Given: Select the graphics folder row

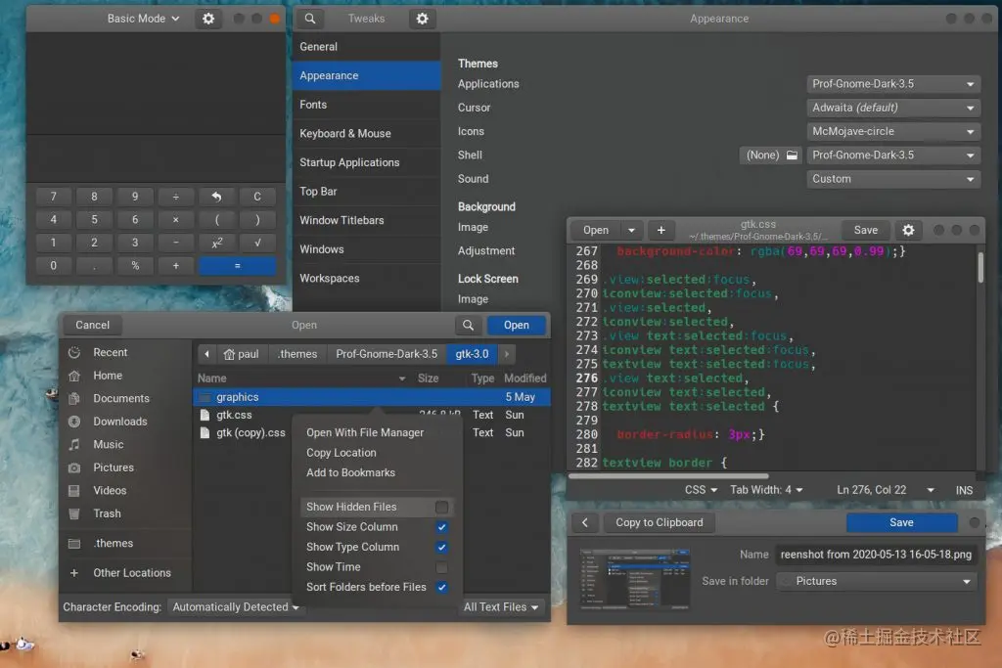Looking at the screenshot, I should coord(371,397).
